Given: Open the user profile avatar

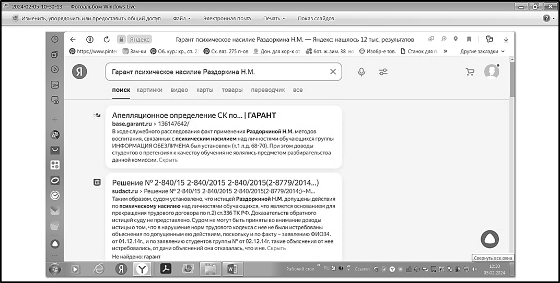Looking at the screenshot, I should [492, 71].
